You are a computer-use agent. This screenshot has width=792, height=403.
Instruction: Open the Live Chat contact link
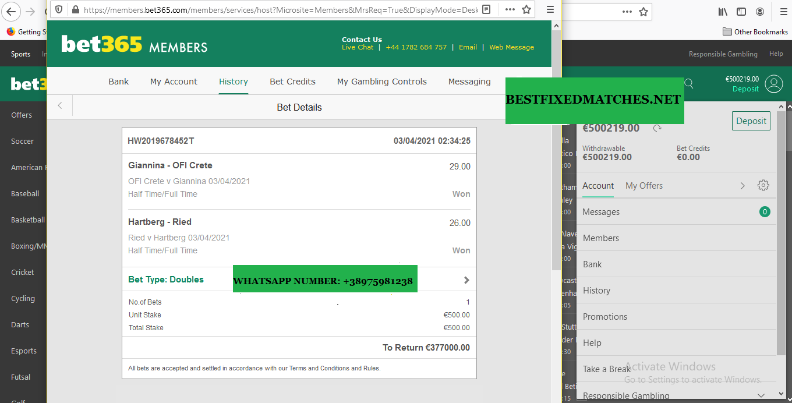(357, 47)
